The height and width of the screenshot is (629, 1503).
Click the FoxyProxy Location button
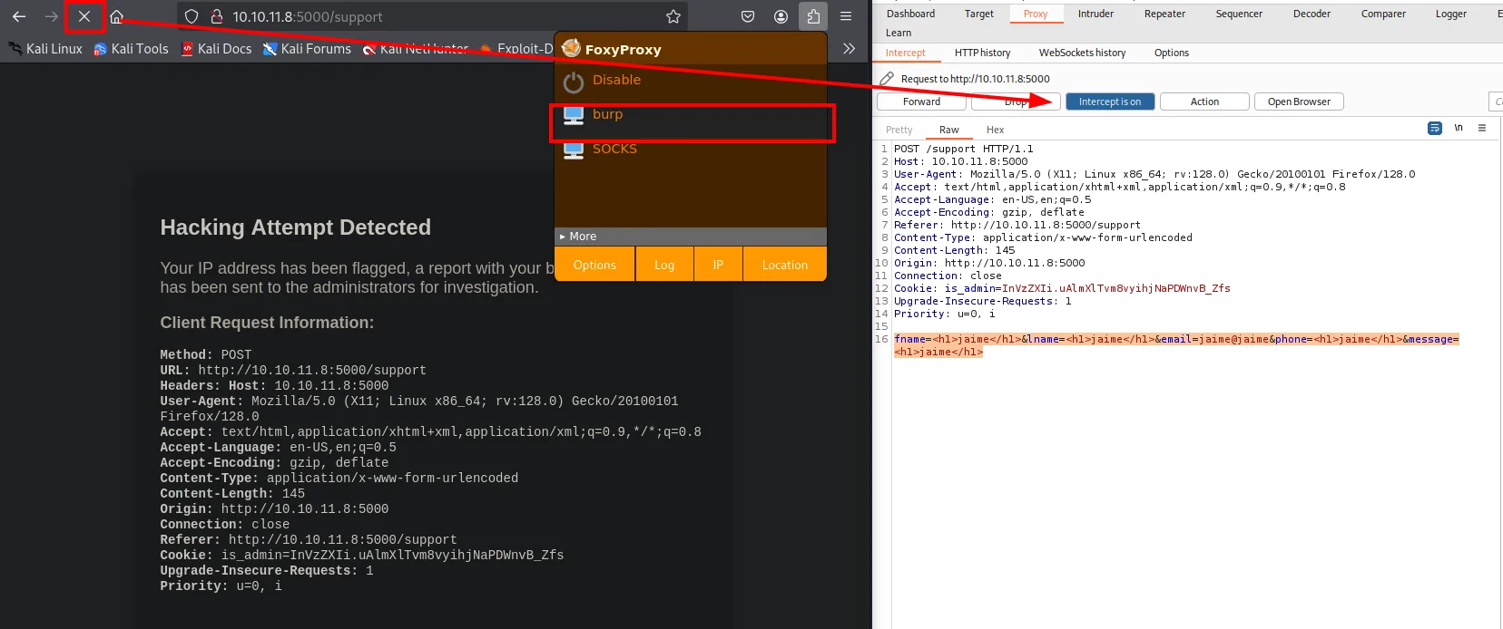pos(785,265)
